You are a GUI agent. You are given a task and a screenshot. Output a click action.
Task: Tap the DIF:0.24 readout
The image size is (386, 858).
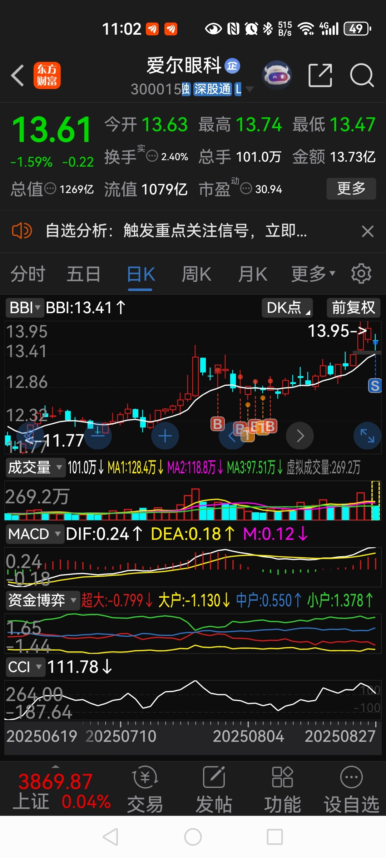[x=104, y=534]
